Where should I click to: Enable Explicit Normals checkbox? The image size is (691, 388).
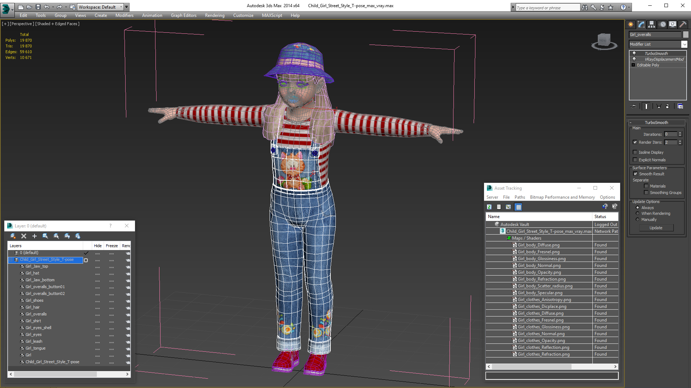[635, 160]
